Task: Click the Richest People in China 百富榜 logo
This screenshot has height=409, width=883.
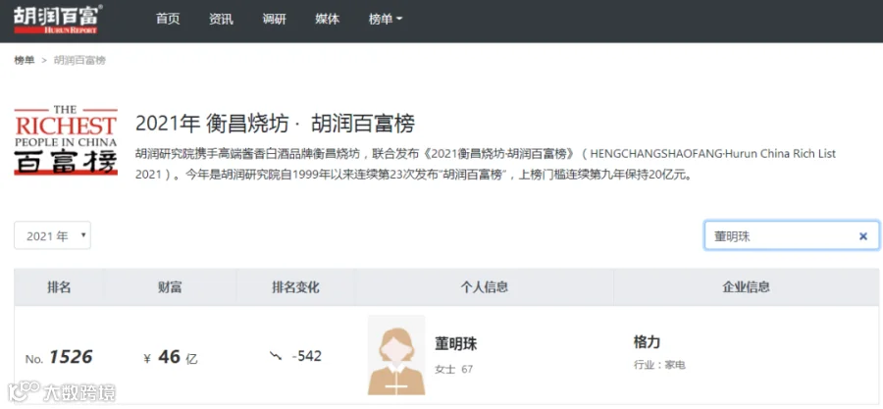Action: pyautogui.click(x=66, y=140)
